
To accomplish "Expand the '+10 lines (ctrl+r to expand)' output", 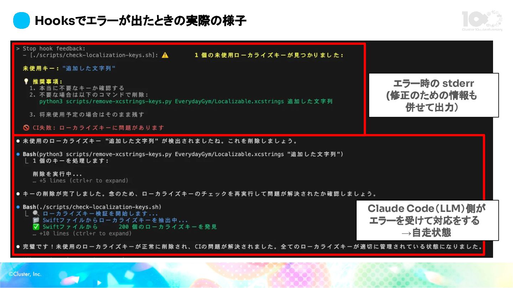I will [82, 234].
